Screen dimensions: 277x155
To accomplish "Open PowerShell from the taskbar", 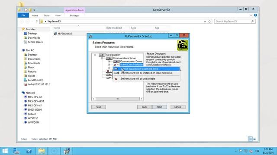I will click(29, 151).
